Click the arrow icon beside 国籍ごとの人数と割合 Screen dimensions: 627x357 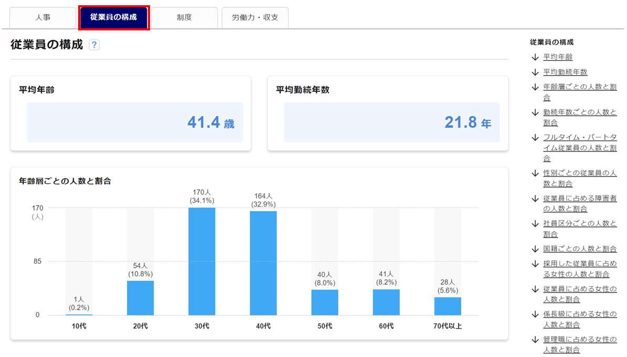(535, 249)
